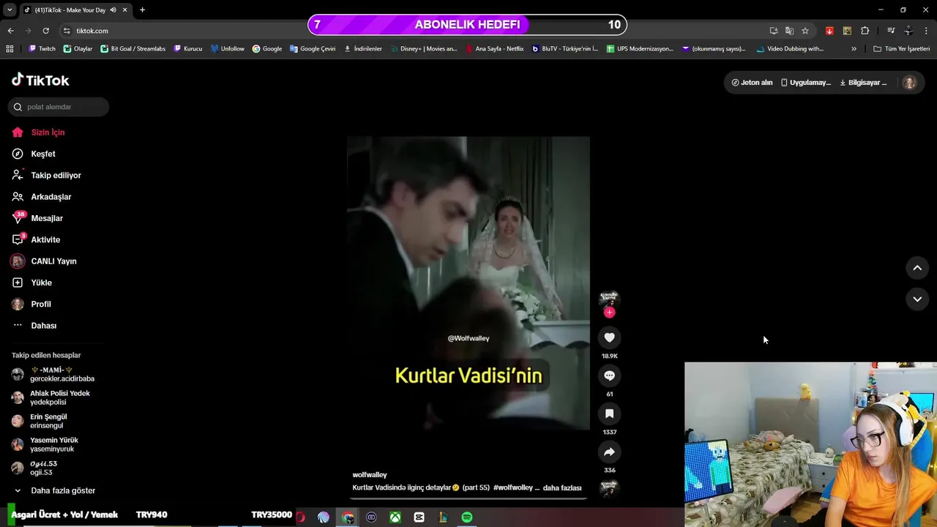The width and height of the screenshot is (937, 527).
Task: Bookmark the video to favorites
Action: pos(609,414)
